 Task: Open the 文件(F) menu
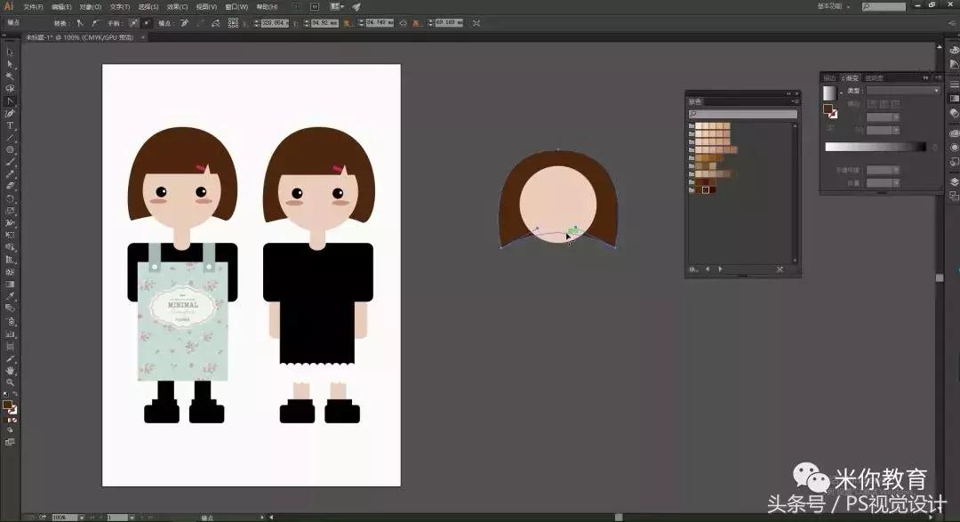(33, 6)
